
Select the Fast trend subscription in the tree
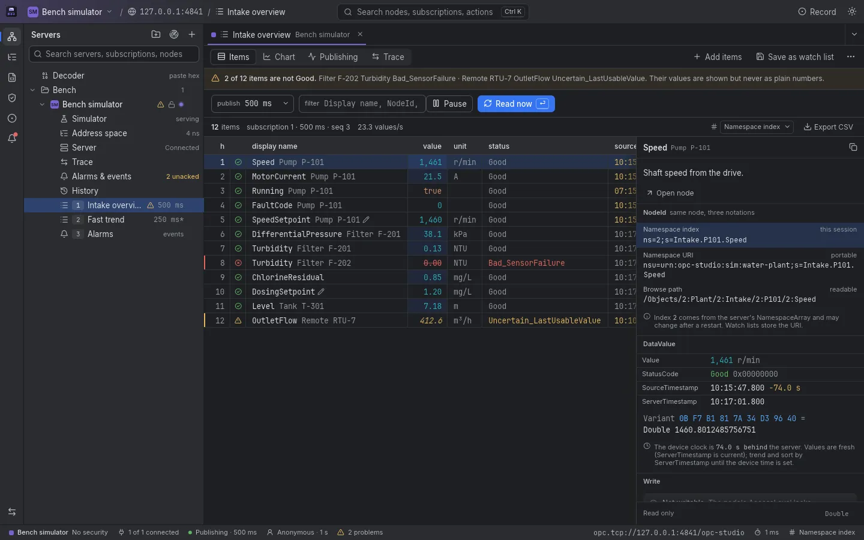pyautogui.click(x=114, y=220)
